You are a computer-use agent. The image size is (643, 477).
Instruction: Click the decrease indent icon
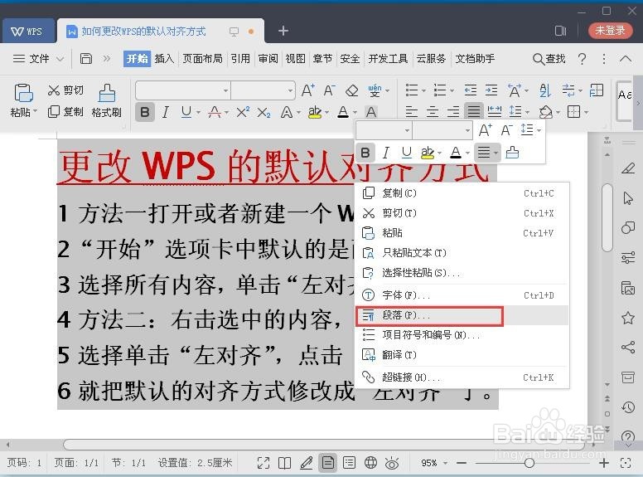[471, 90]
